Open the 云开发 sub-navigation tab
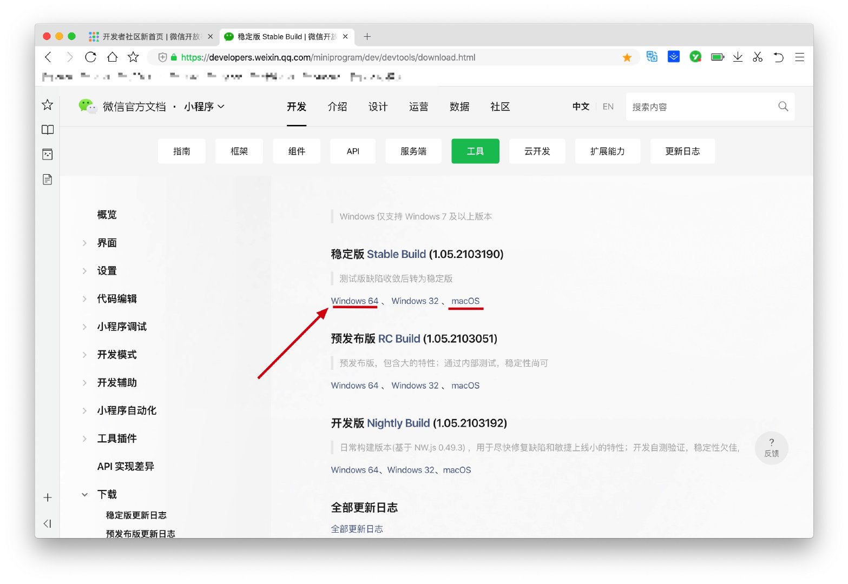 coord(537,151)
